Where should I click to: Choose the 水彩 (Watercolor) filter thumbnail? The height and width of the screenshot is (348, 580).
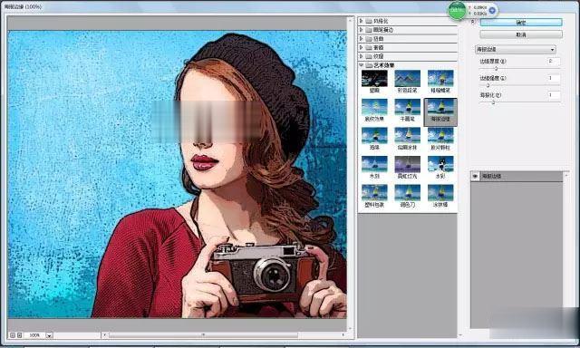coord(440,167)
